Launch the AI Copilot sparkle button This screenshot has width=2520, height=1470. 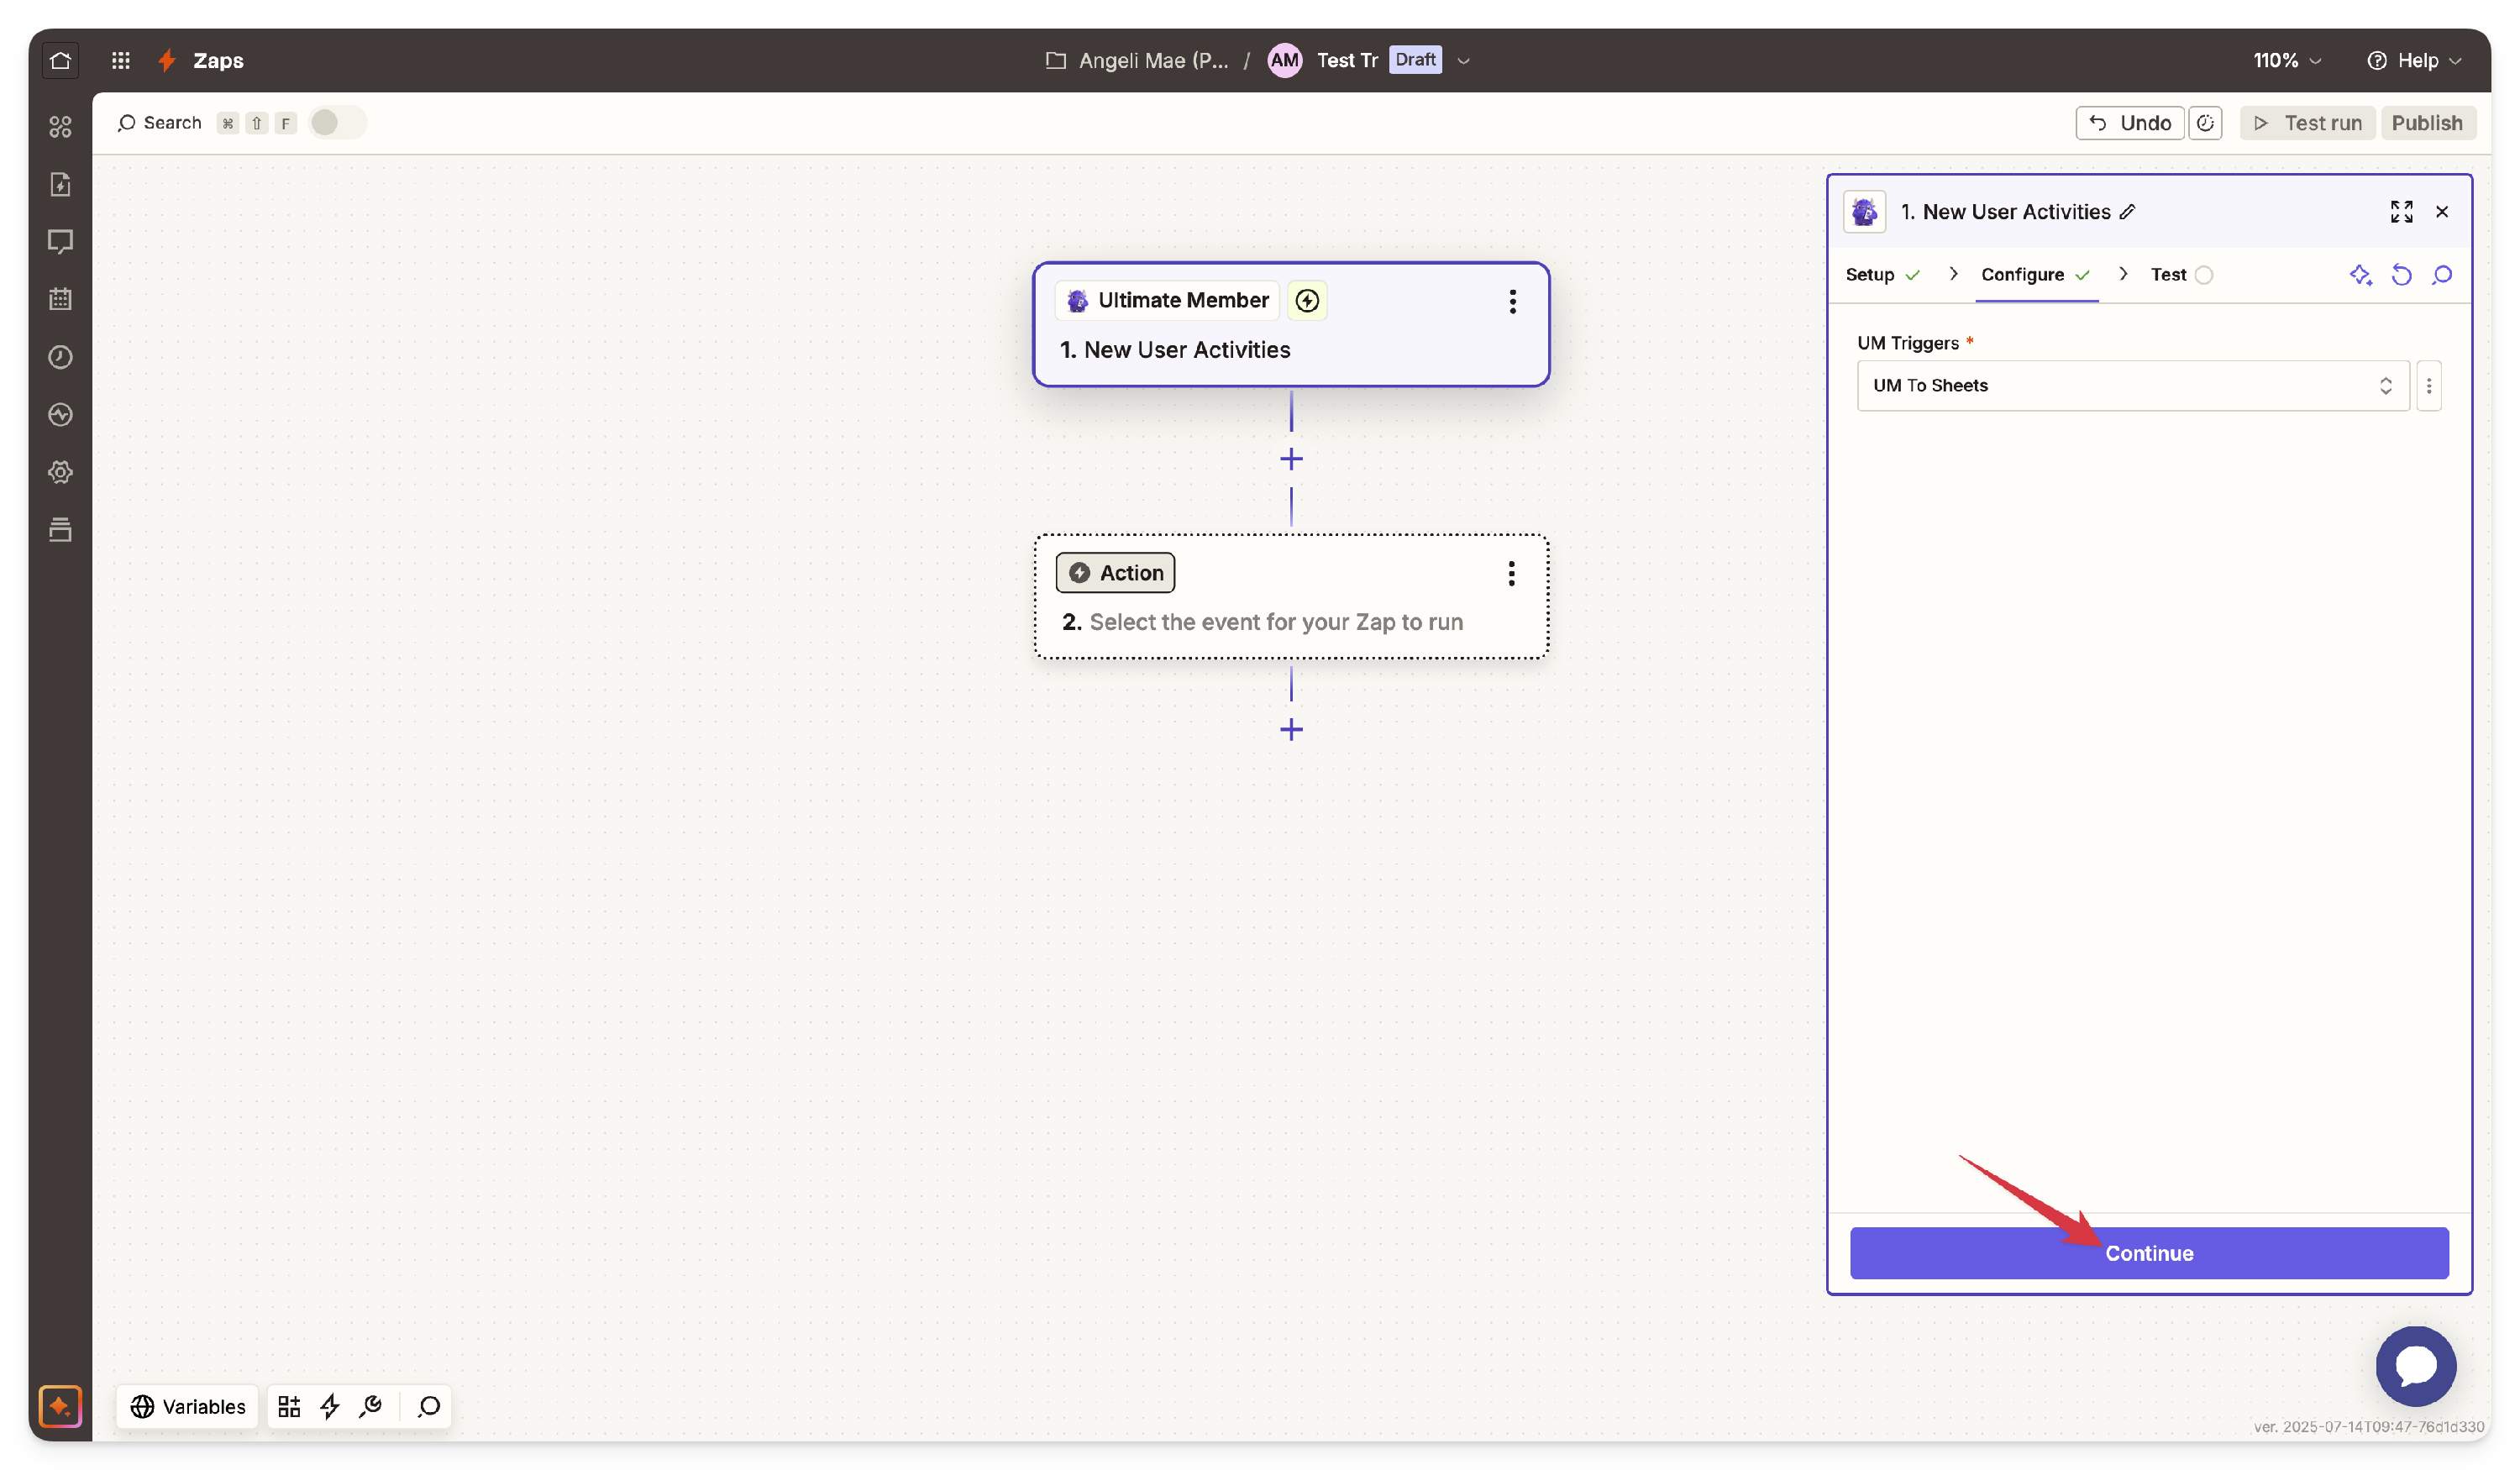tap(60, 1406)
